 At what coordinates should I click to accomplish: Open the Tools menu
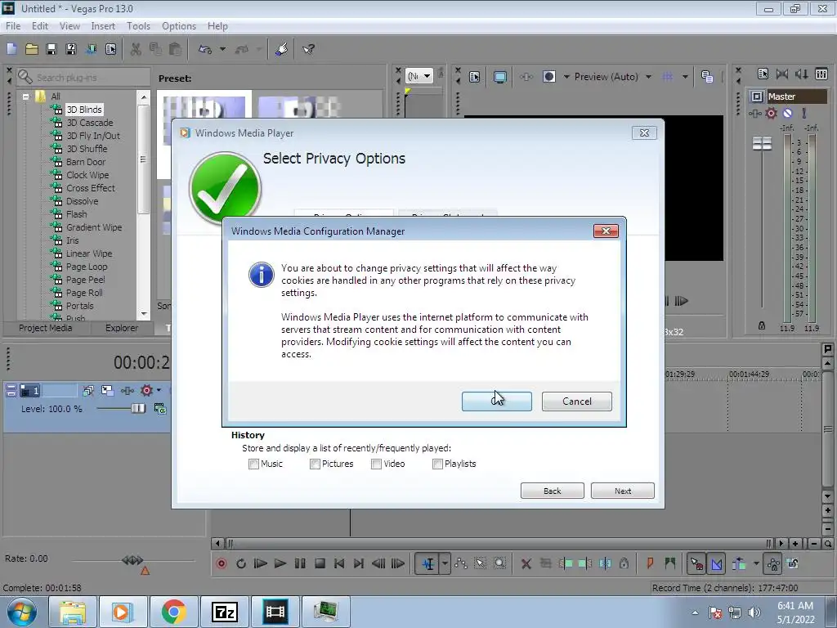(138, 25)
